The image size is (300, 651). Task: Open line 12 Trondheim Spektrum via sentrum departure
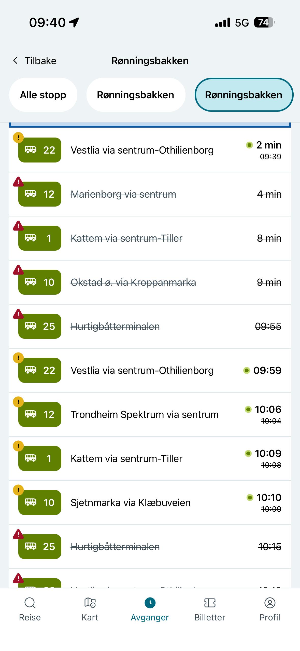[150, 414]
